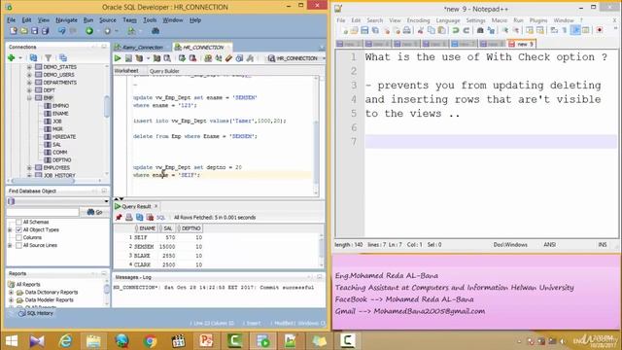The height and width of the screenshot is (350, 622).
Task: Click Save All icon in SQL Developer toolbar
Action: tap(46, 30)
